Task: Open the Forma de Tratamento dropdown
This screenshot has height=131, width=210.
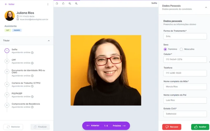Action: tap(185, 36)
